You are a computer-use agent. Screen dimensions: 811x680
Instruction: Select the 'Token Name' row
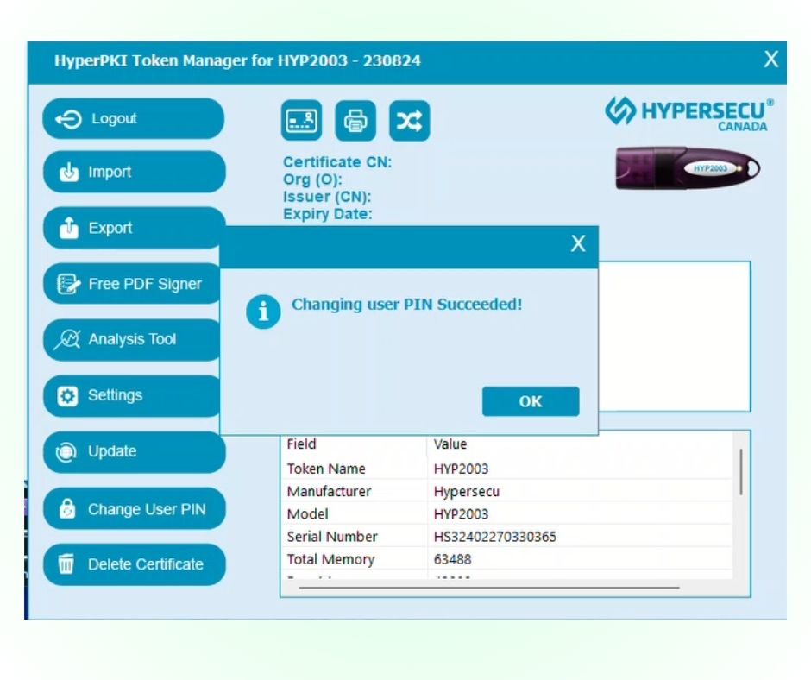(507, 469)
